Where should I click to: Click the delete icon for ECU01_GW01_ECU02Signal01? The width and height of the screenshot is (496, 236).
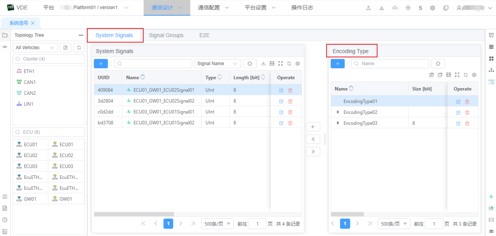tap(290, 90)
